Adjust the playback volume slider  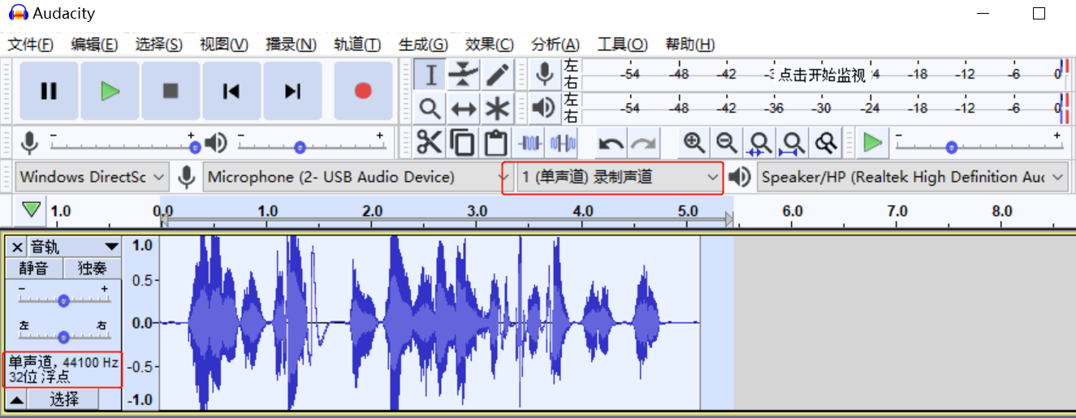[311, 145]
